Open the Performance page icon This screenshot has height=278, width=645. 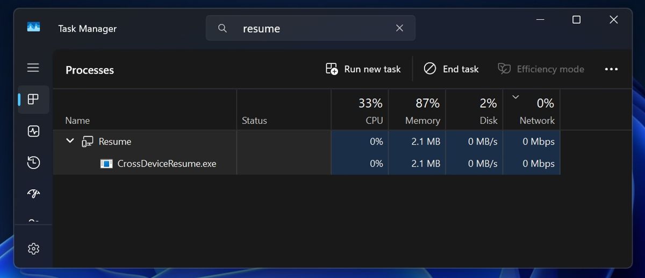33,131
